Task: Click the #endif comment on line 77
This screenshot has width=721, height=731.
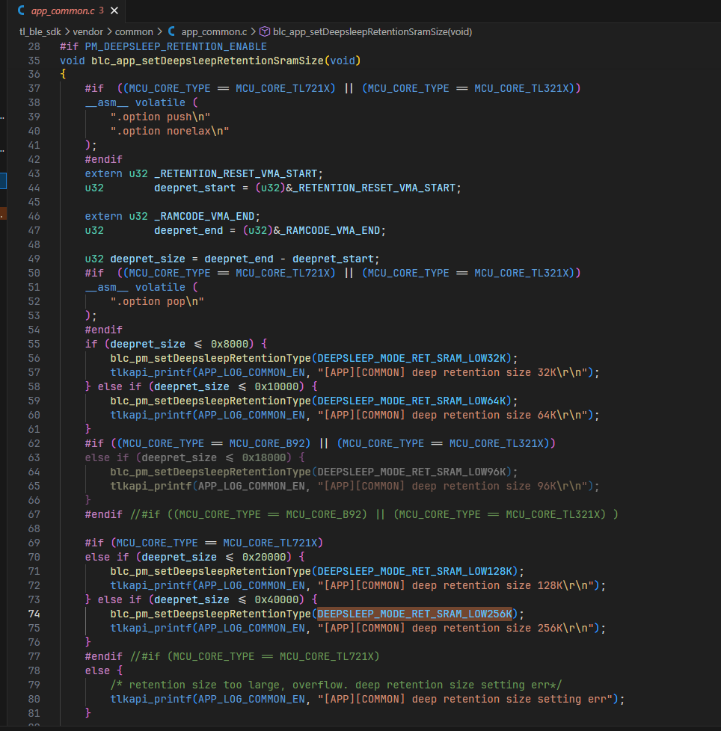Action: pos(254,657)
